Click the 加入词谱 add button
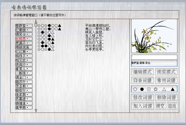This screenshot has height=125, width=186. pyautogui.click(x=142, y=106)
